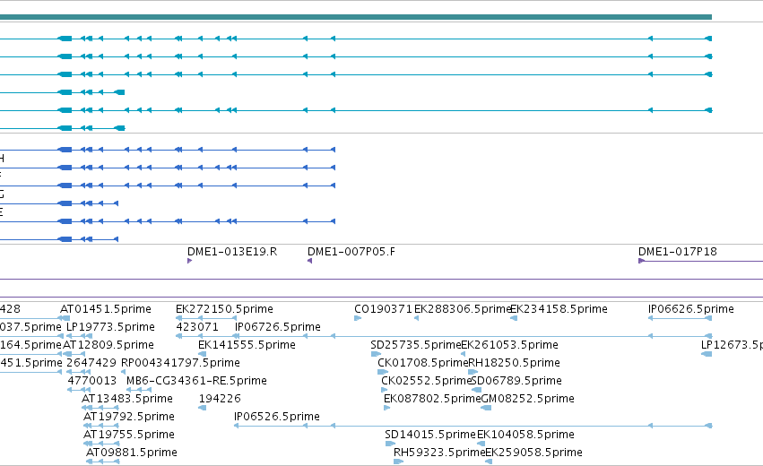763x466 pixels.
Task: Select the CO190371 label
Action: click(x=383, y=309)
